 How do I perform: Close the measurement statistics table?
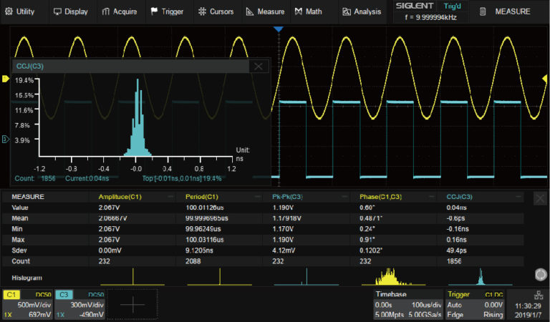[540, 199]
